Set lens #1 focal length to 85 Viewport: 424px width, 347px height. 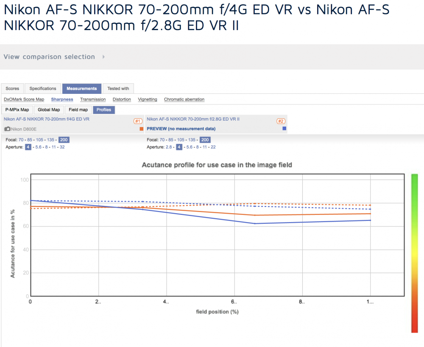pos(30,140)
